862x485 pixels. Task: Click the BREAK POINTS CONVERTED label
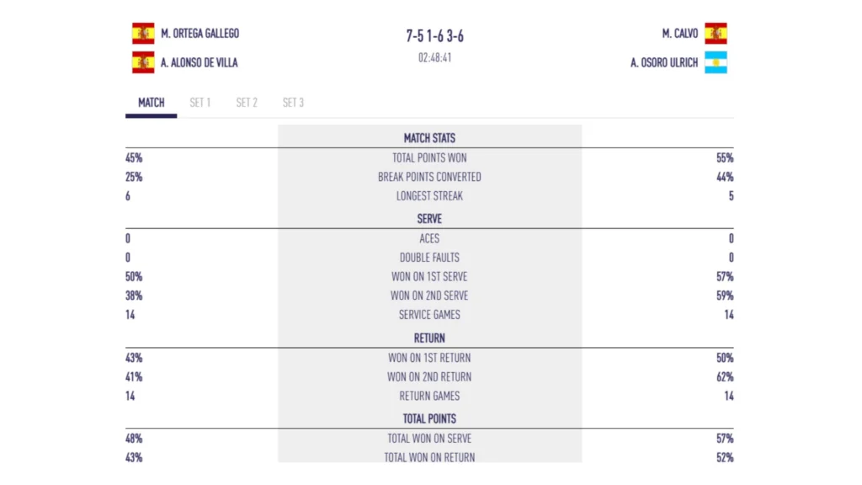(x=429, y=177)
